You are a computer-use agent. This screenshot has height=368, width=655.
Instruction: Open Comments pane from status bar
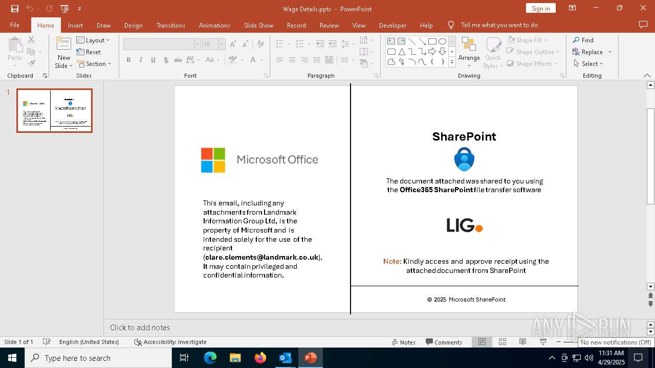click(x=444, y=342)
